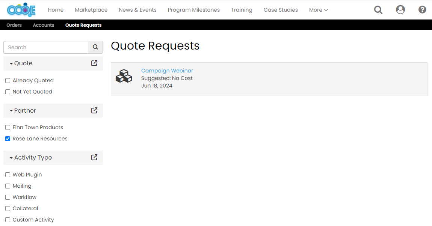Open the Campaign Webinar quote request
The height and width of the screenshot is (226, 432).
167,71
